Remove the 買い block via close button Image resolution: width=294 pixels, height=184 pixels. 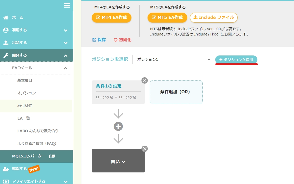[x=144, y=149]
